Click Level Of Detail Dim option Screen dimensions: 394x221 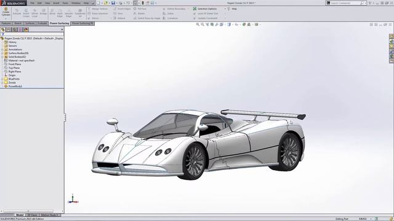206,14
